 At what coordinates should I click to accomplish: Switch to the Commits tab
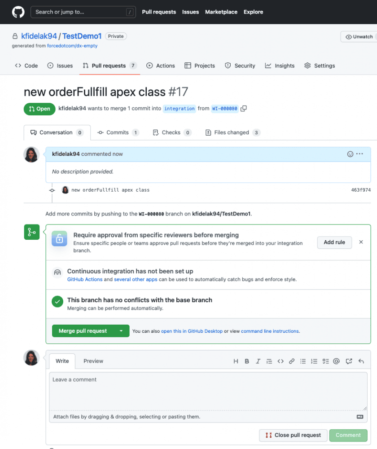(118, 132)
